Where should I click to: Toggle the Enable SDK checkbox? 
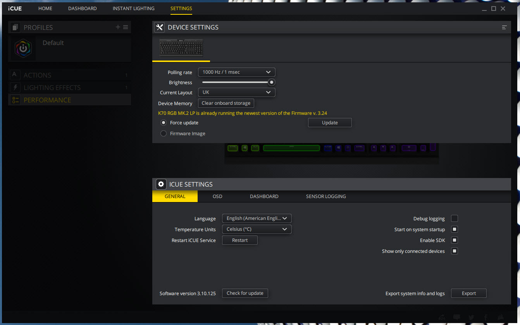455,240
